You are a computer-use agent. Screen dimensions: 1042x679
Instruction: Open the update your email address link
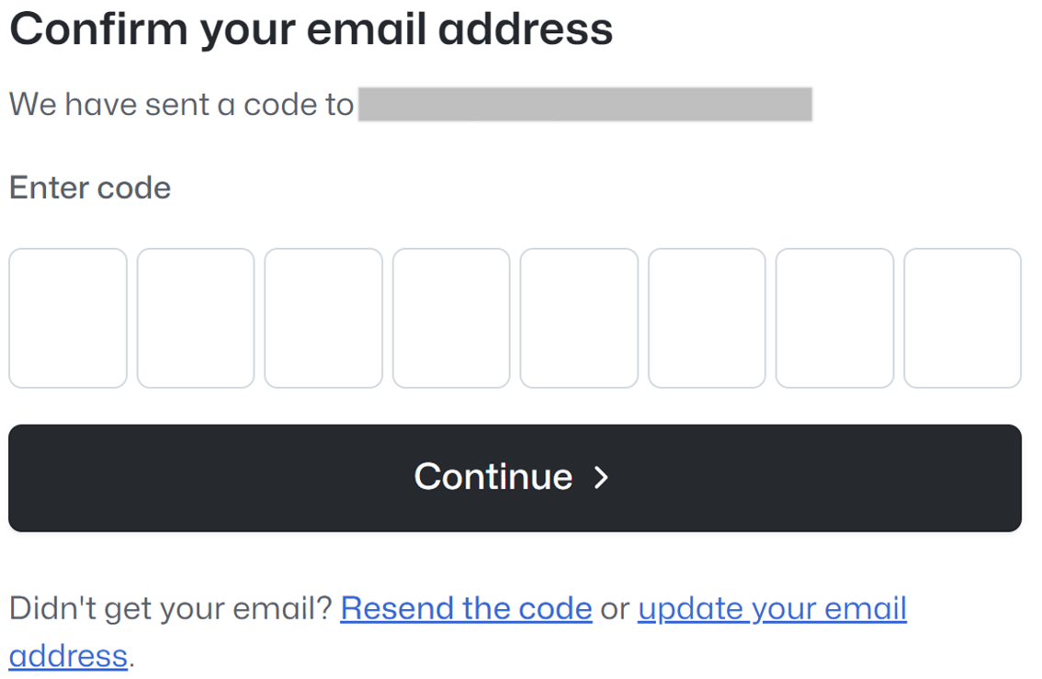click(x=772, y=608)
